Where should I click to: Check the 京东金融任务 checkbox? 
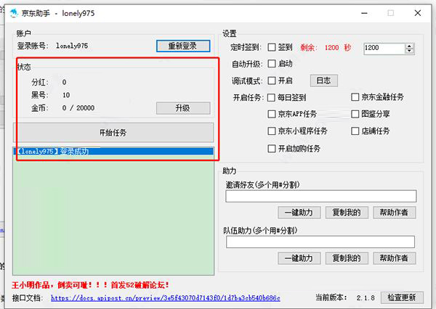[355, 97]
